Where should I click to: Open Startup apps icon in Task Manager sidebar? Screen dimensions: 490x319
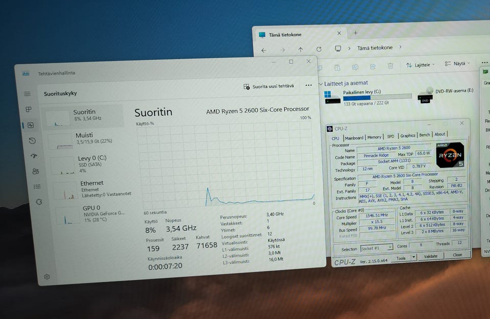(x=34, y=156)
